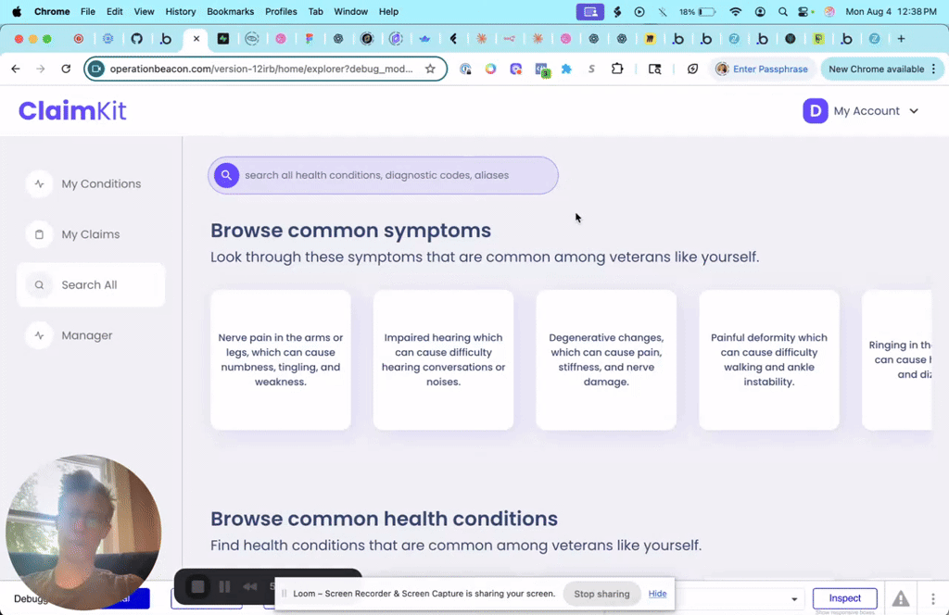The height and width of the screenshot is (615, 949).
Task: Open the ClaimKit logo home link
Action: (x=72, y=110)
